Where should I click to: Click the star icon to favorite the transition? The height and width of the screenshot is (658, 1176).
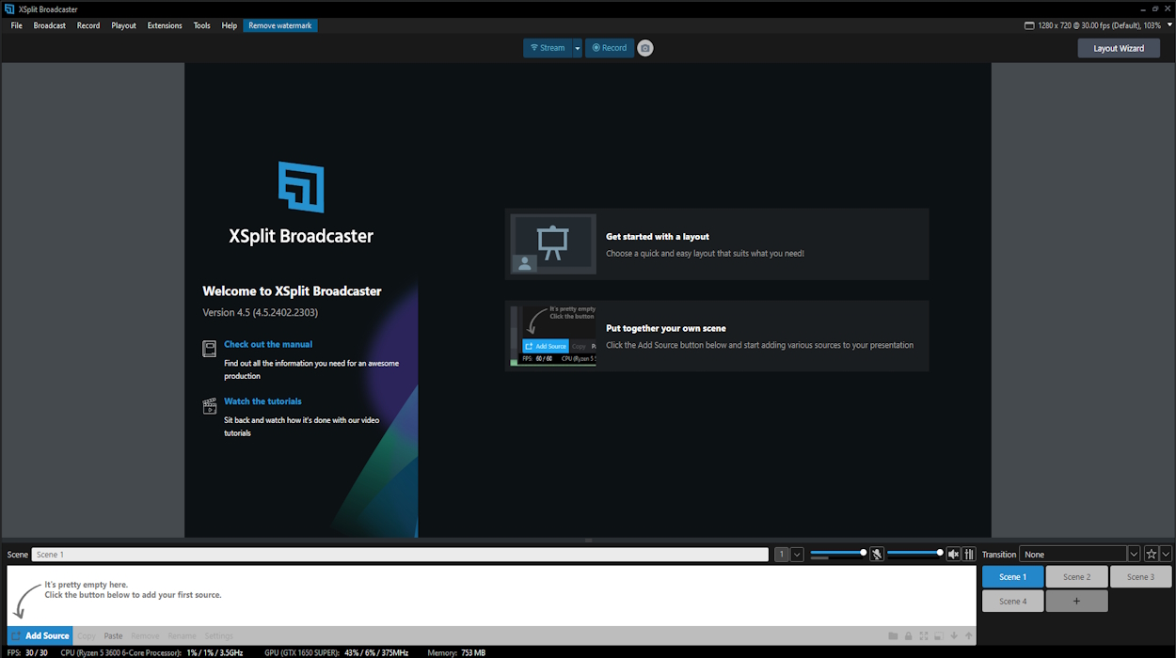[x=1152, y=554]
